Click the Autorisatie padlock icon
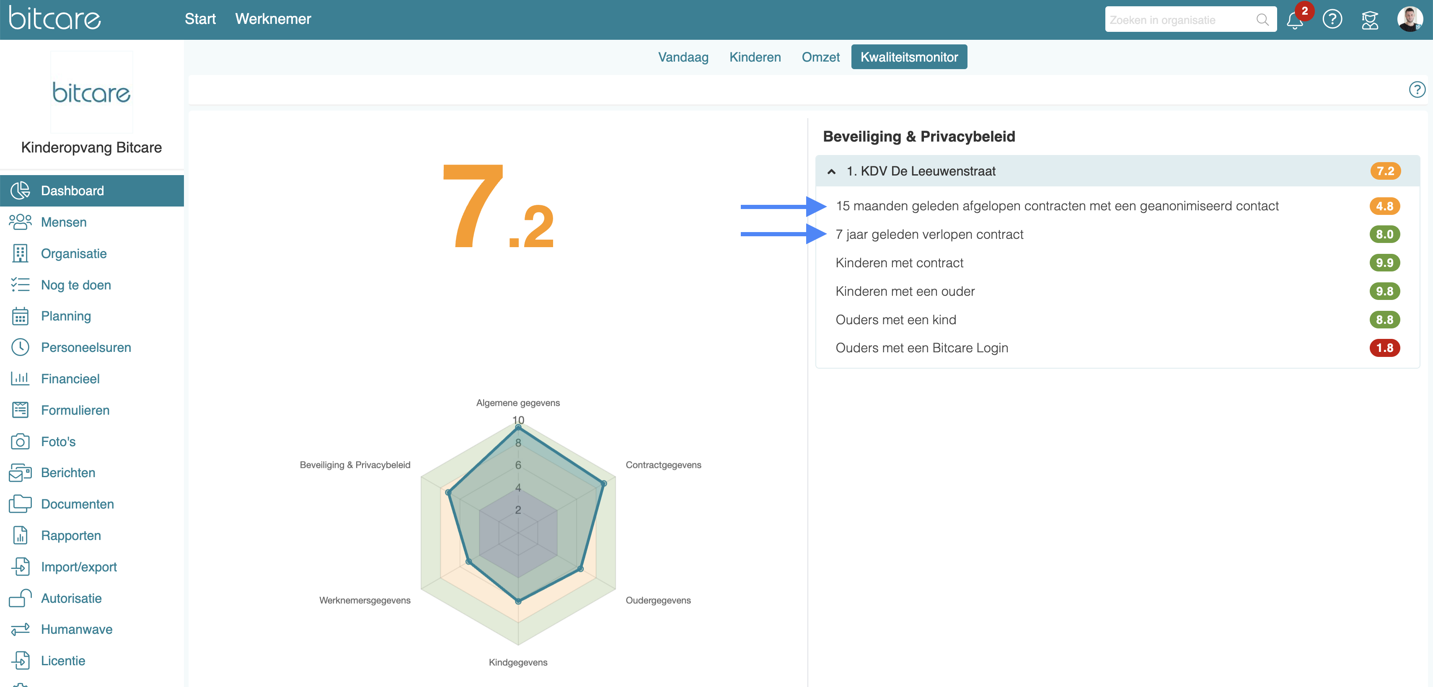The height and width of the screenshot is (687, 1433). pos(20,599)
